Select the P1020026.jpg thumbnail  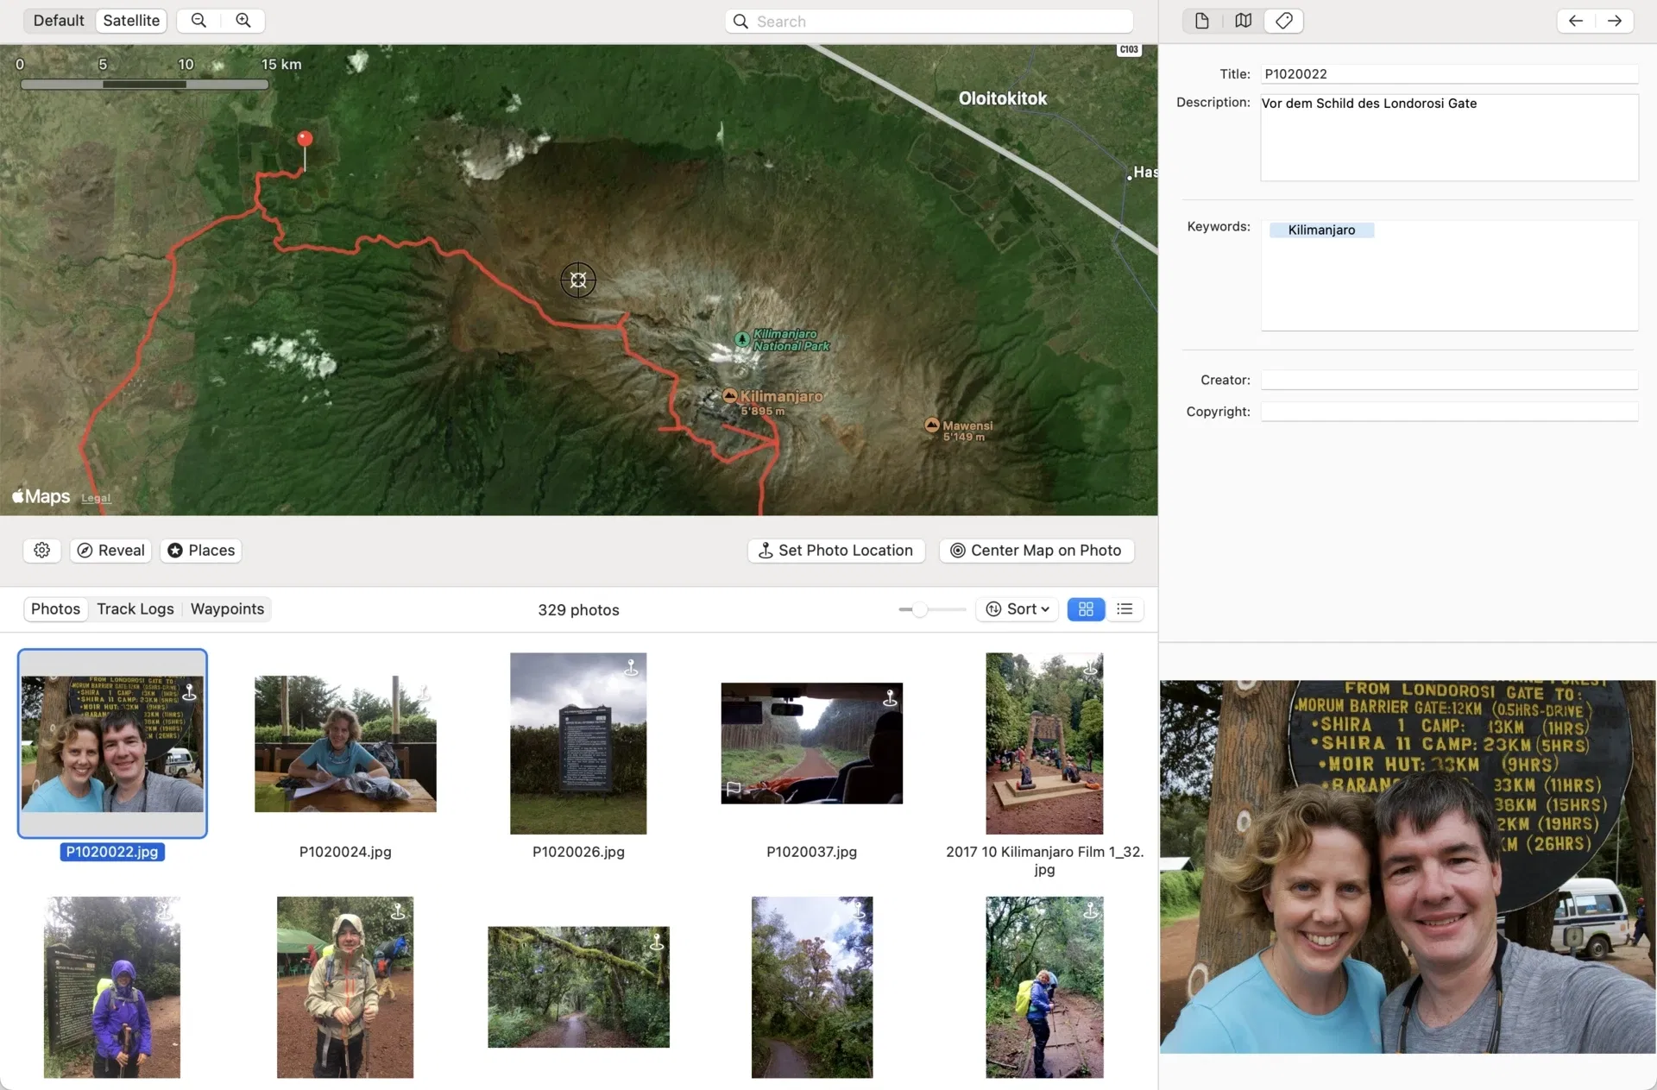578,743
